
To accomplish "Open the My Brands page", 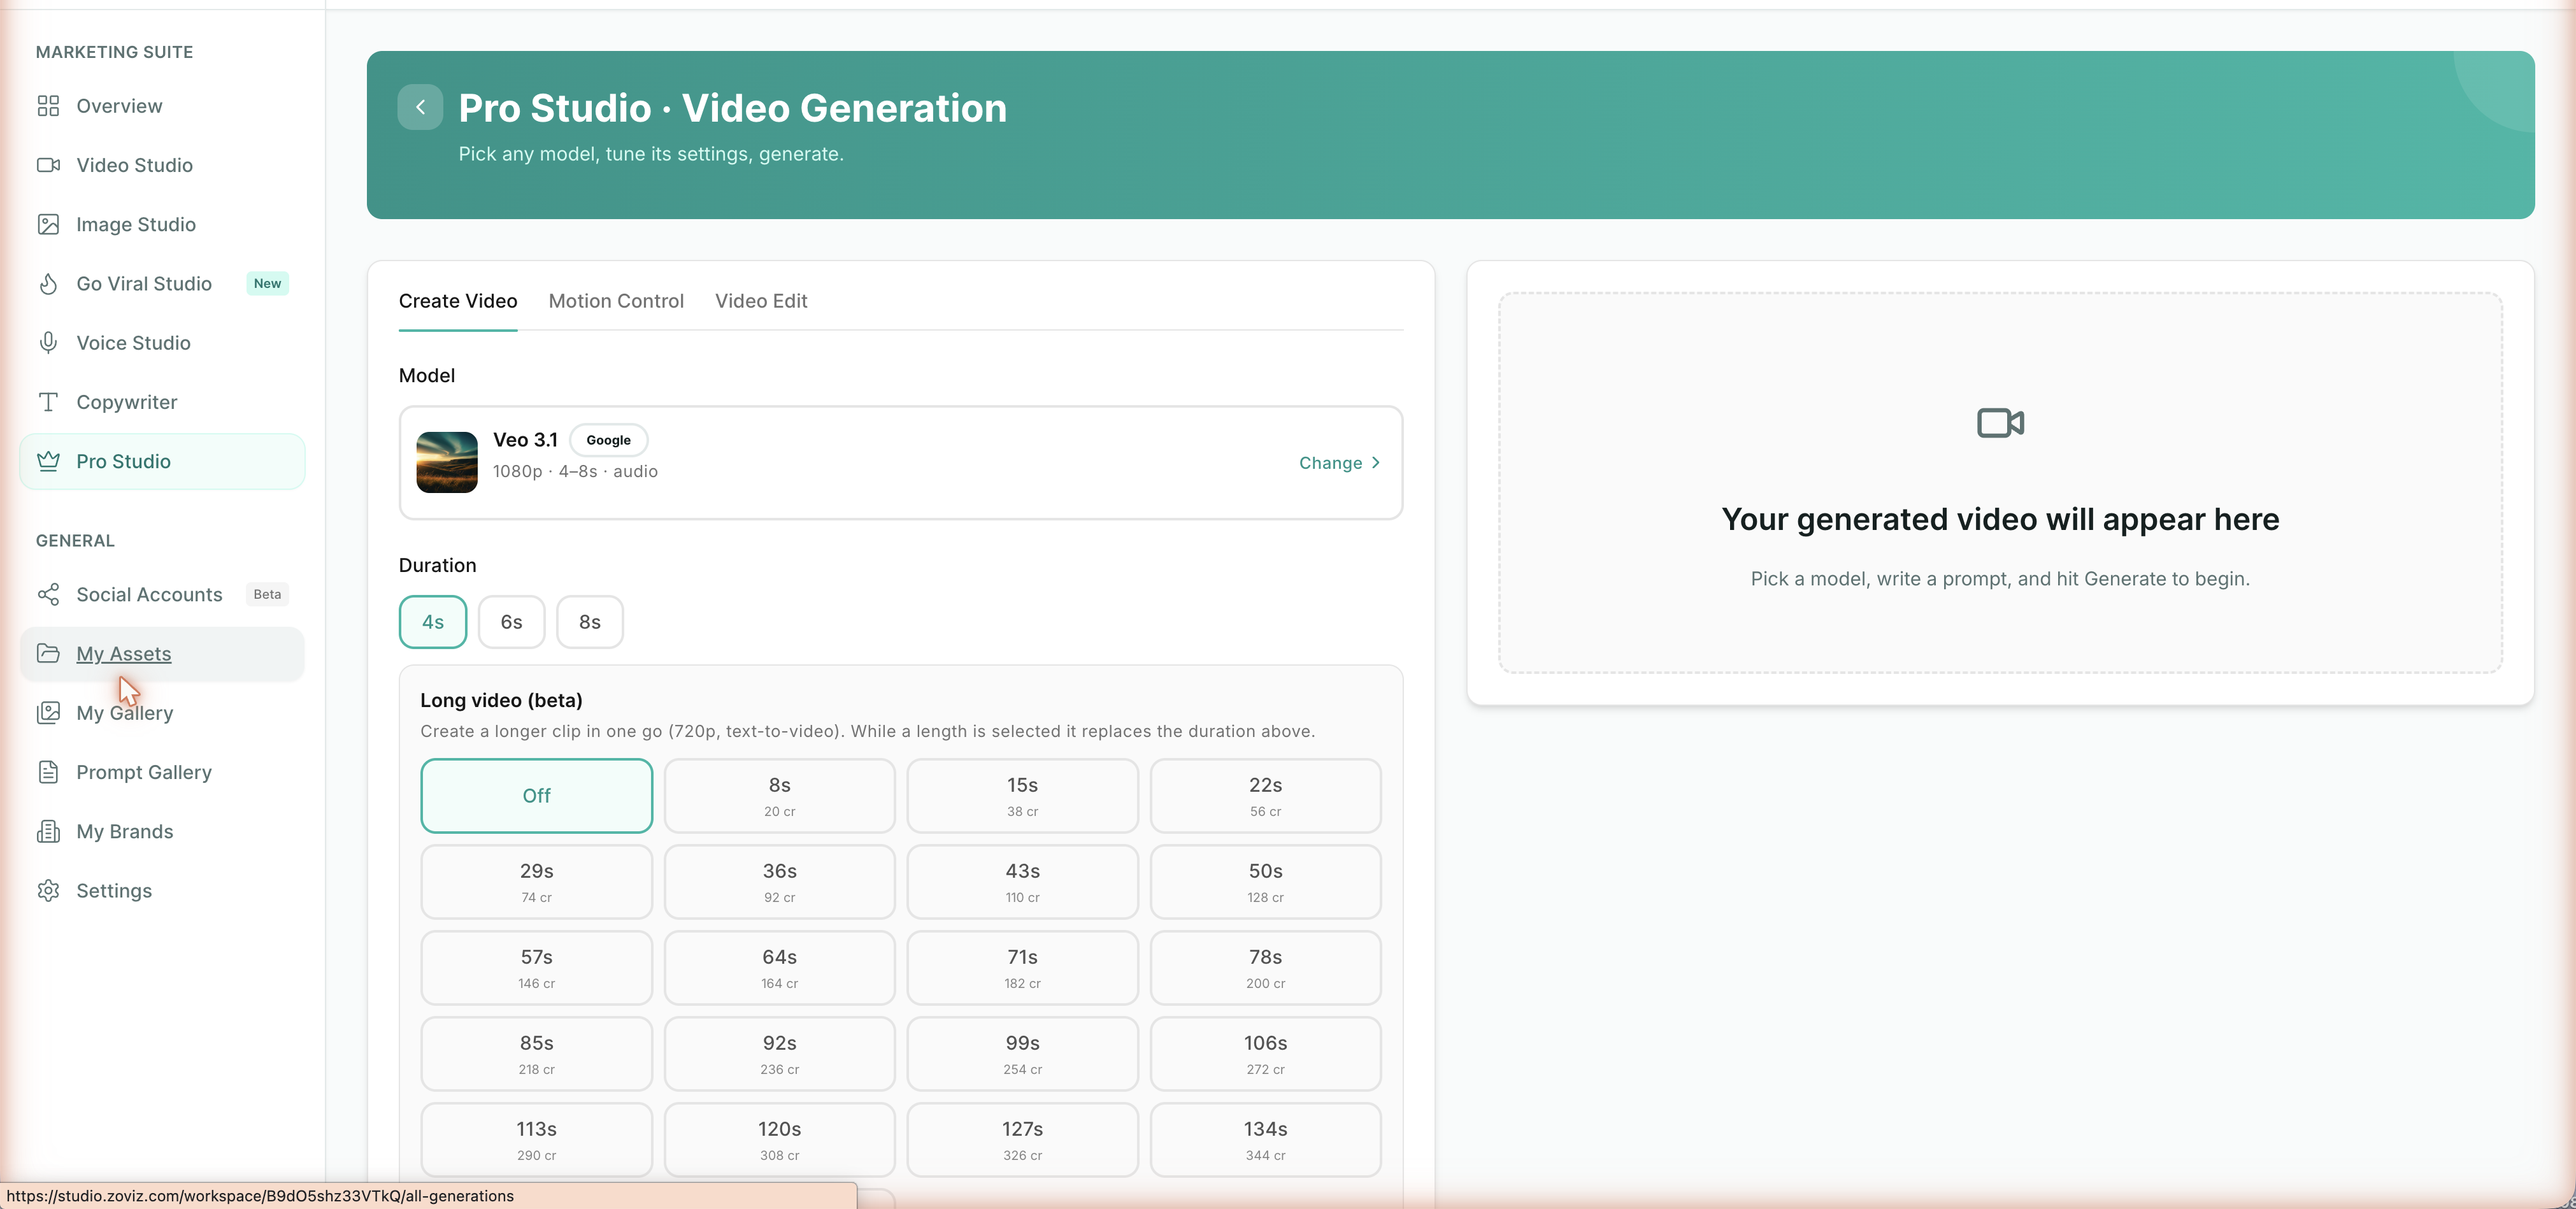I will [162, 831].
